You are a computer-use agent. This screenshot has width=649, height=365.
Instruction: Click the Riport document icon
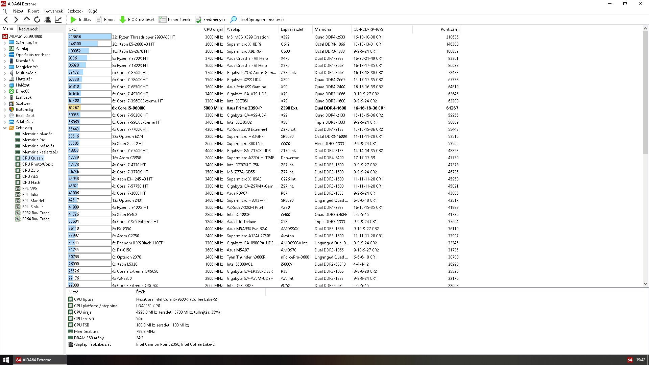pos(98,20)
